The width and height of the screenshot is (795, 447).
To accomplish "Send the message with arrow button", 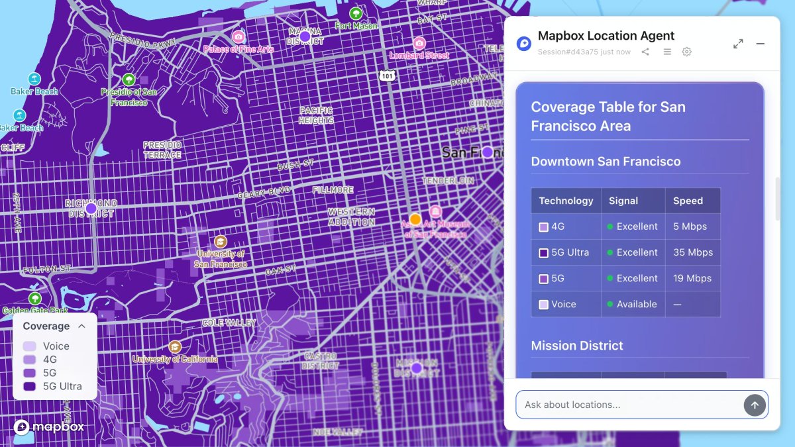I will (x=755, y=405).
